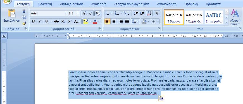Viewport: 243px width, 104px height.
Task: Align text left
Action: point(108,22)
